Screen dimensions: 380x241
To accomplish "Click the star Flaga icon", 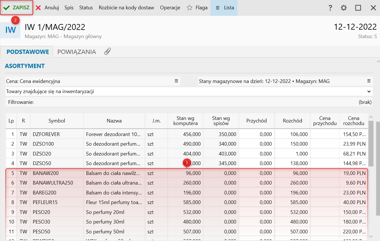I will [x=190, y=8].
